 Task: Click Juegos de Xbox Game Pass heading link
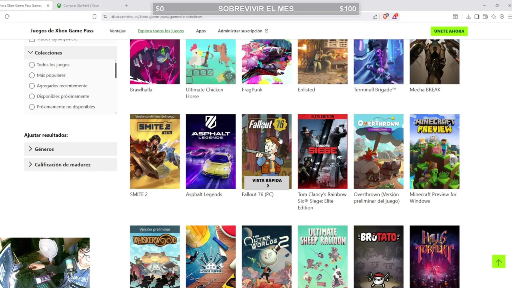point(62,31)
